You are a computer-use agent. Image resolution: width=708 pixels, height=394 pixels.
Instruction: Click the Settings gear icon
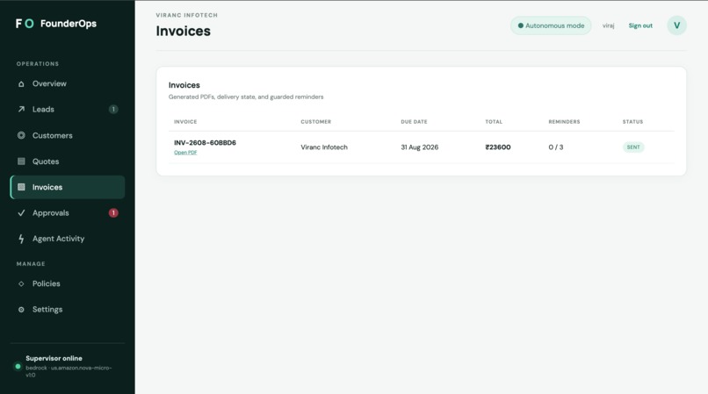(x=21, y=310)
